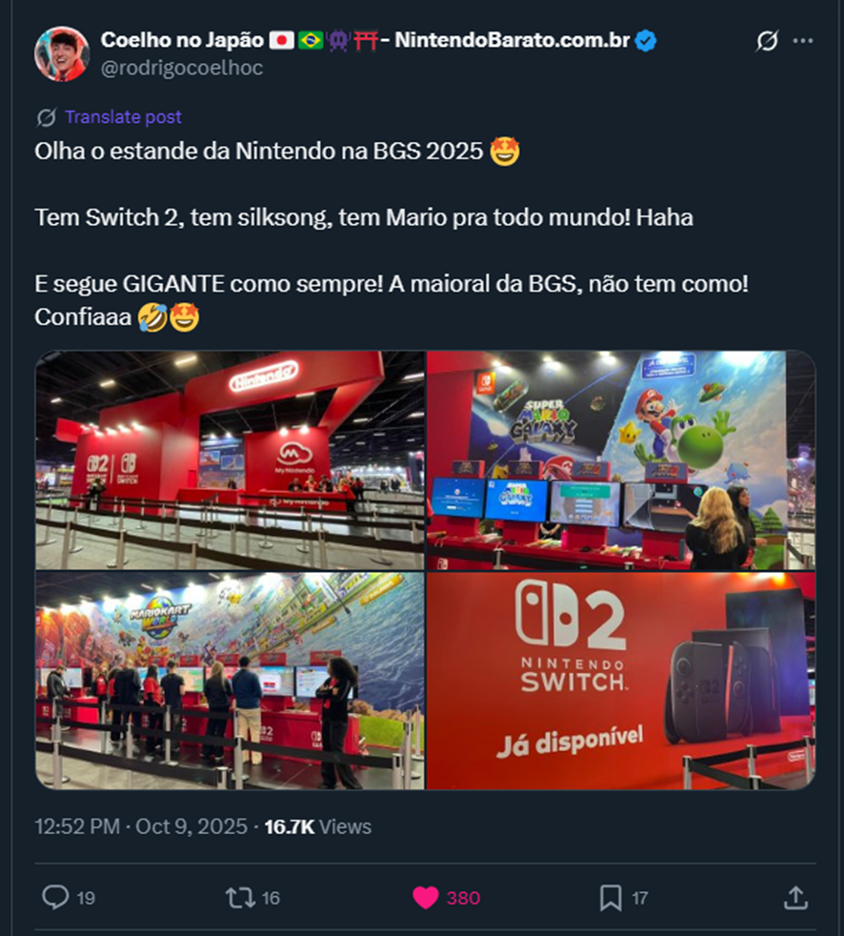This screenshot has width=844, height=936.
Task: Open the reply comment icon
Action: click(55, 897)
